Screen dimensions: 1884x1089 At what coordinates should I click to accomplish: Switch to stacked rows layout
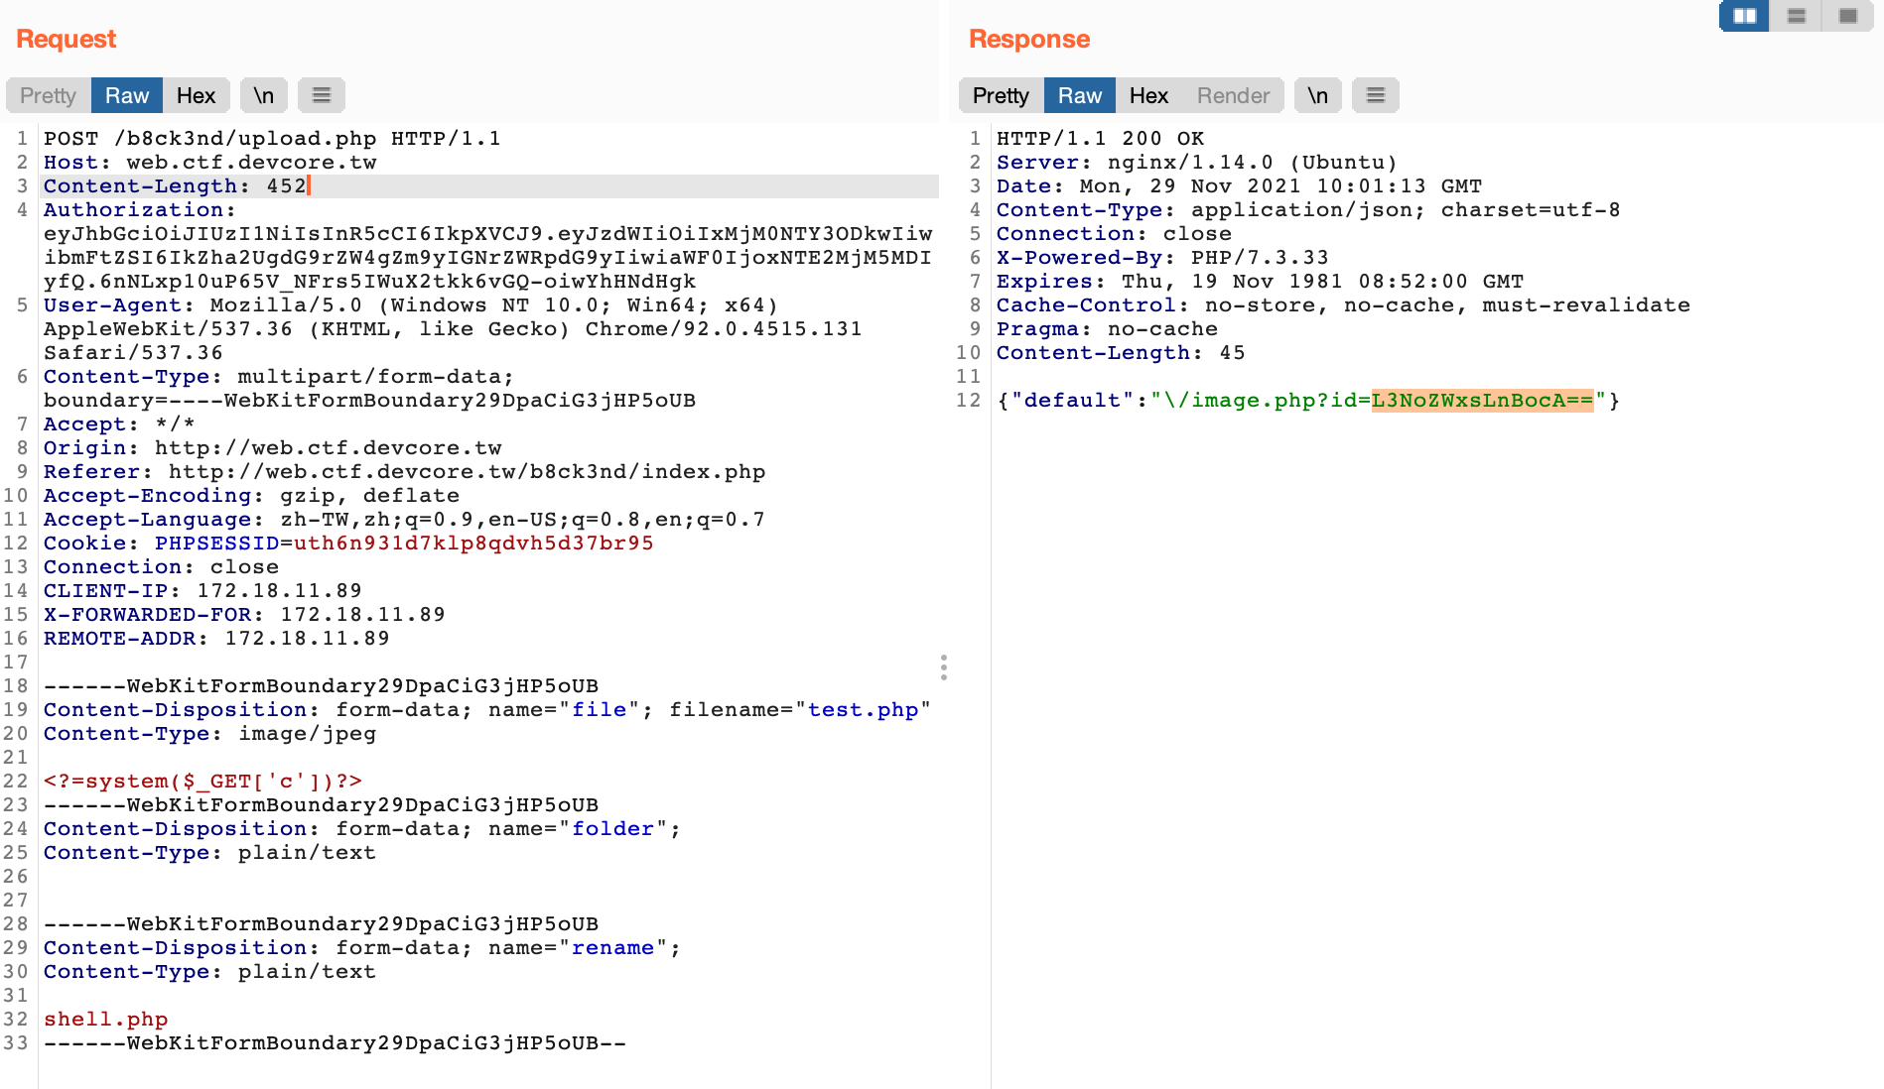click(1796, 16)
